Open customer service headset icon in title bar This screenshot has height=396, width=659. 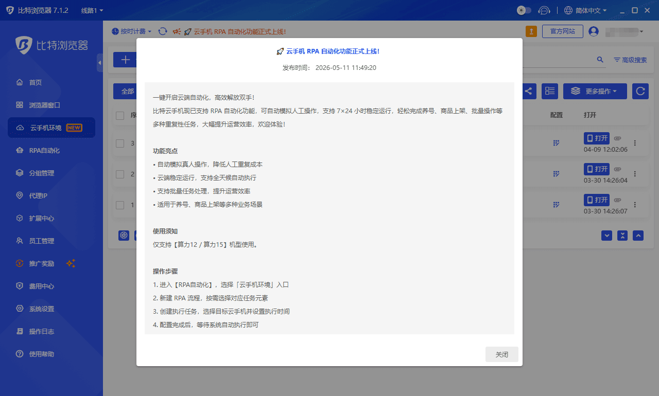click(x=544, y=10)
